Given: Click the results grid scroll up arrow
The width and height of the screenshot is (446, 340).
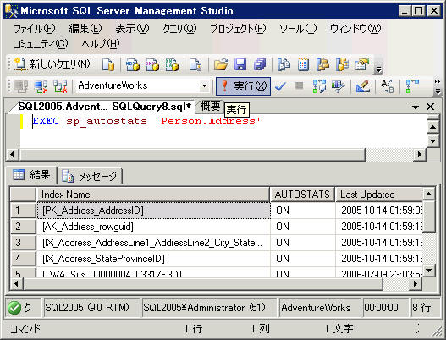Looking at the screenshot, I should [x=428, y=195].
